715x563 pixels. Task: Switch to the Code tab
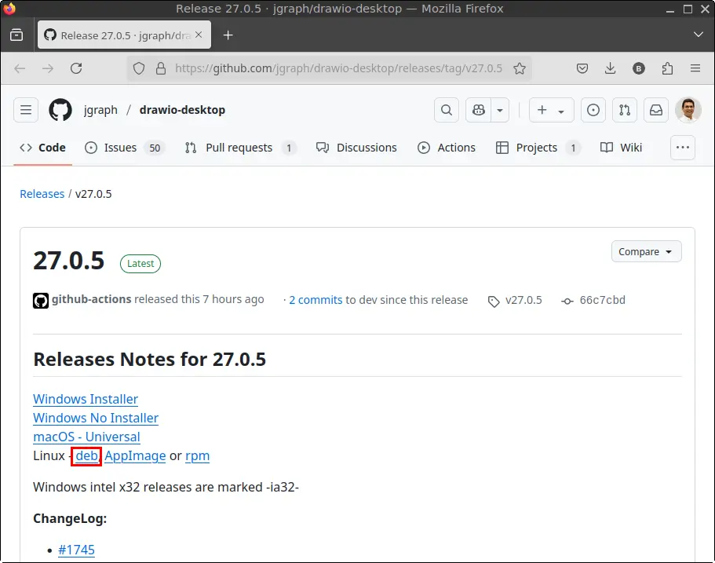point(43,148)
